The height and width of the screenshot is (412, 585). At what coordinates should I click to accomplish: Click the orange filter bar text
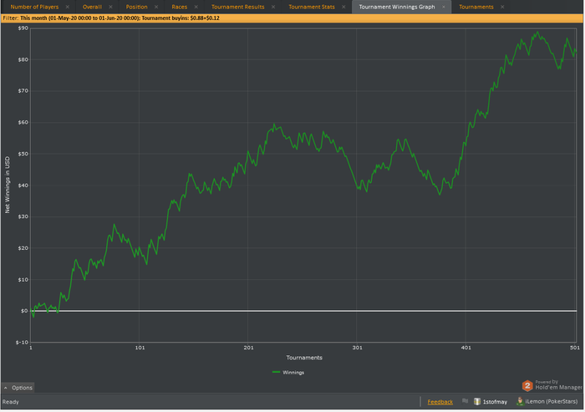click(111, 18)
